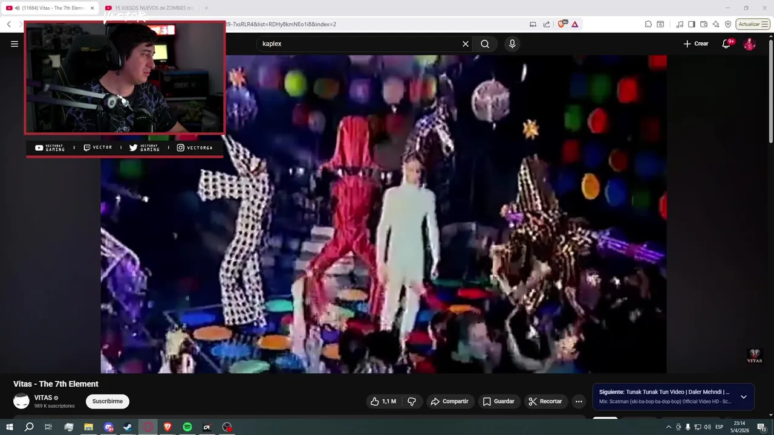
Task: Open Steam from the taskbar
Action: (x=128, y=427)
